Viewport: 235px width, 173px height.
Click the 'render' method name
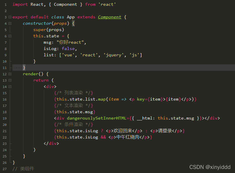31,74
